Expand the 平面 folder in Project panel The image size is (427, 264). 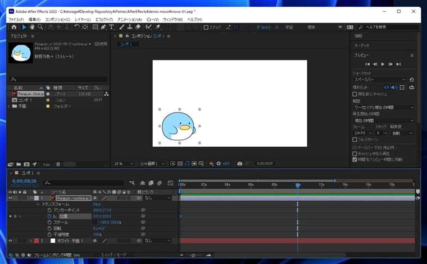tap(9, 106)
